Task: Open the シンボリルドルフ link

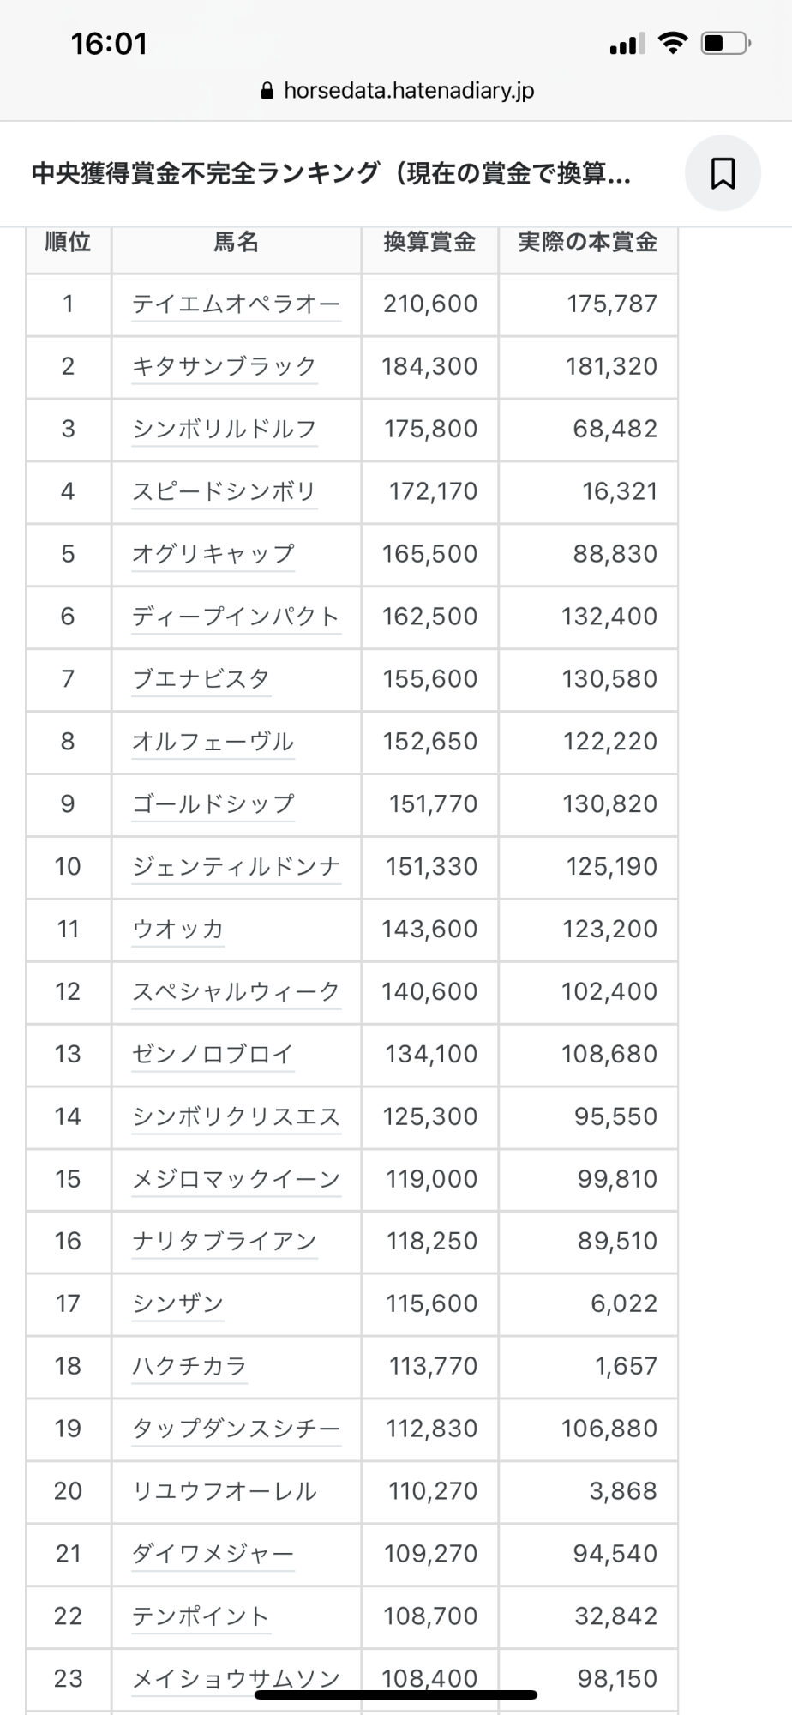Action: pos(224,430)
